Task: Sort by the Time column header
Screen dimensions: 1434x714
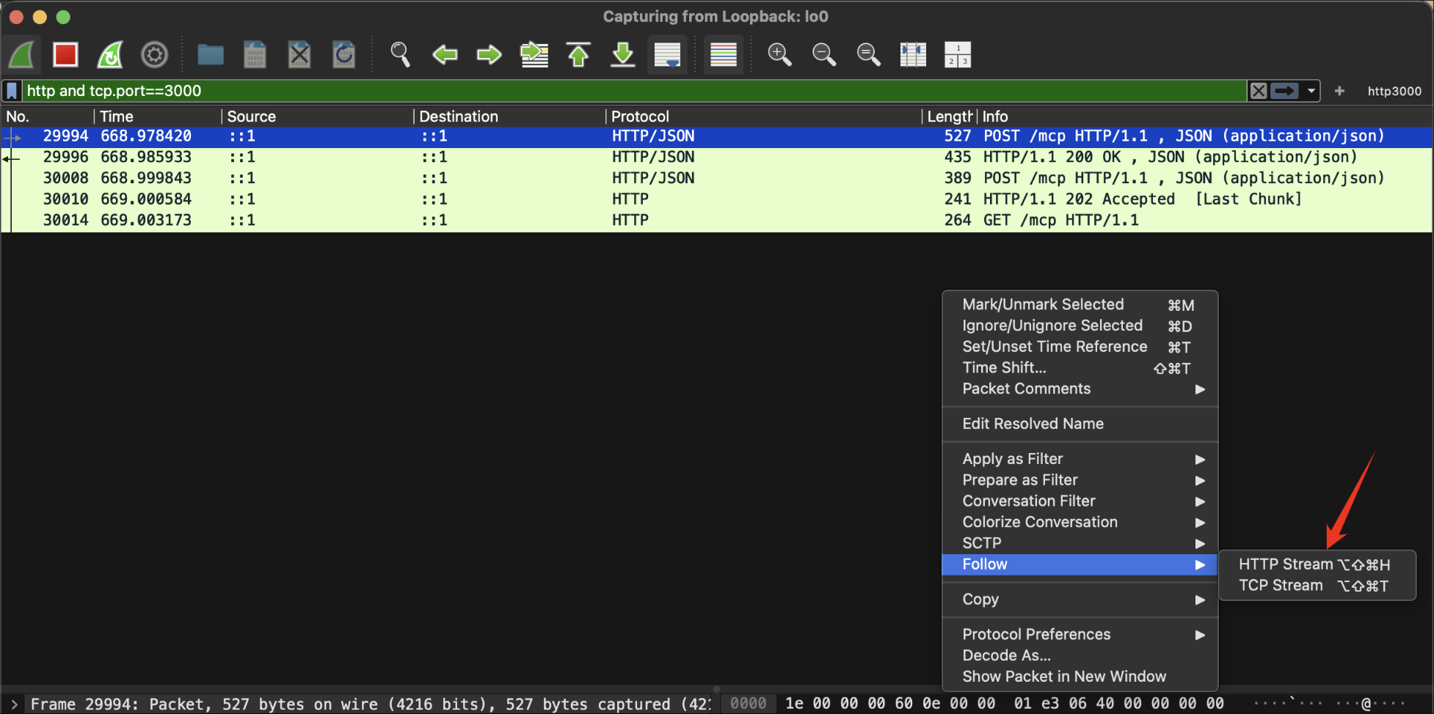Action: pyautogui.click(x=159, y=117)
